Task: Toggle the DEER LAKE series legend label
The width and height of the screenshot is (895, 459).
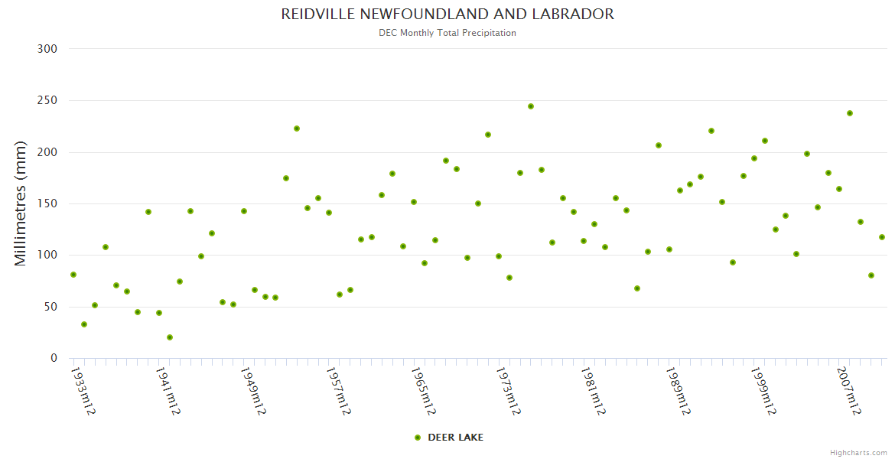Action: [x=455, y=438]
